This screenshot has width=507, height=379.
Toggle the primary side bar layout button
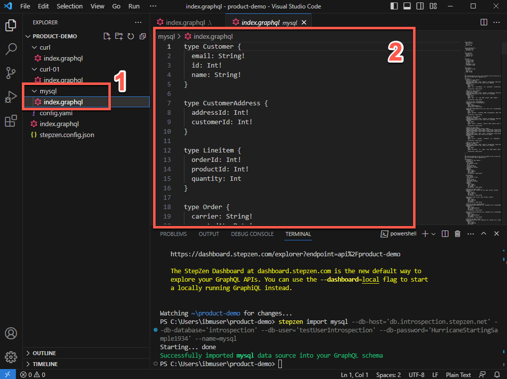pyautogui.click(x=394, y=6)
